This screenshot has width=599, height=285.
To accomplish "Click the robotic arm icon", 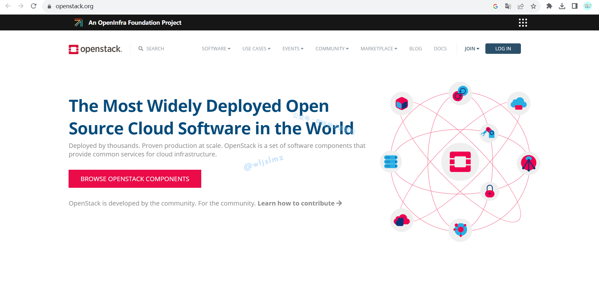I will 489,133.
